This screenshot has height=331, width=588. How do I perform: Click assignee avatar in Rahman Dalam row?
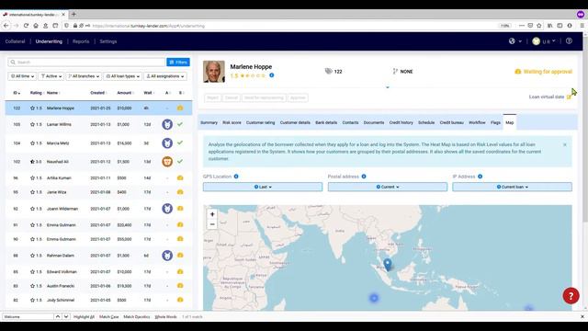click(x=167, y=256)
